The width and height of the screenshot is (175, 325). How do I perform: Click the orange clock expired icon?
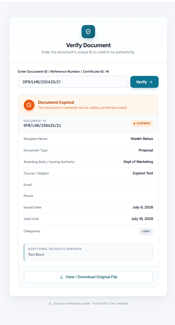tap(29, 105)
